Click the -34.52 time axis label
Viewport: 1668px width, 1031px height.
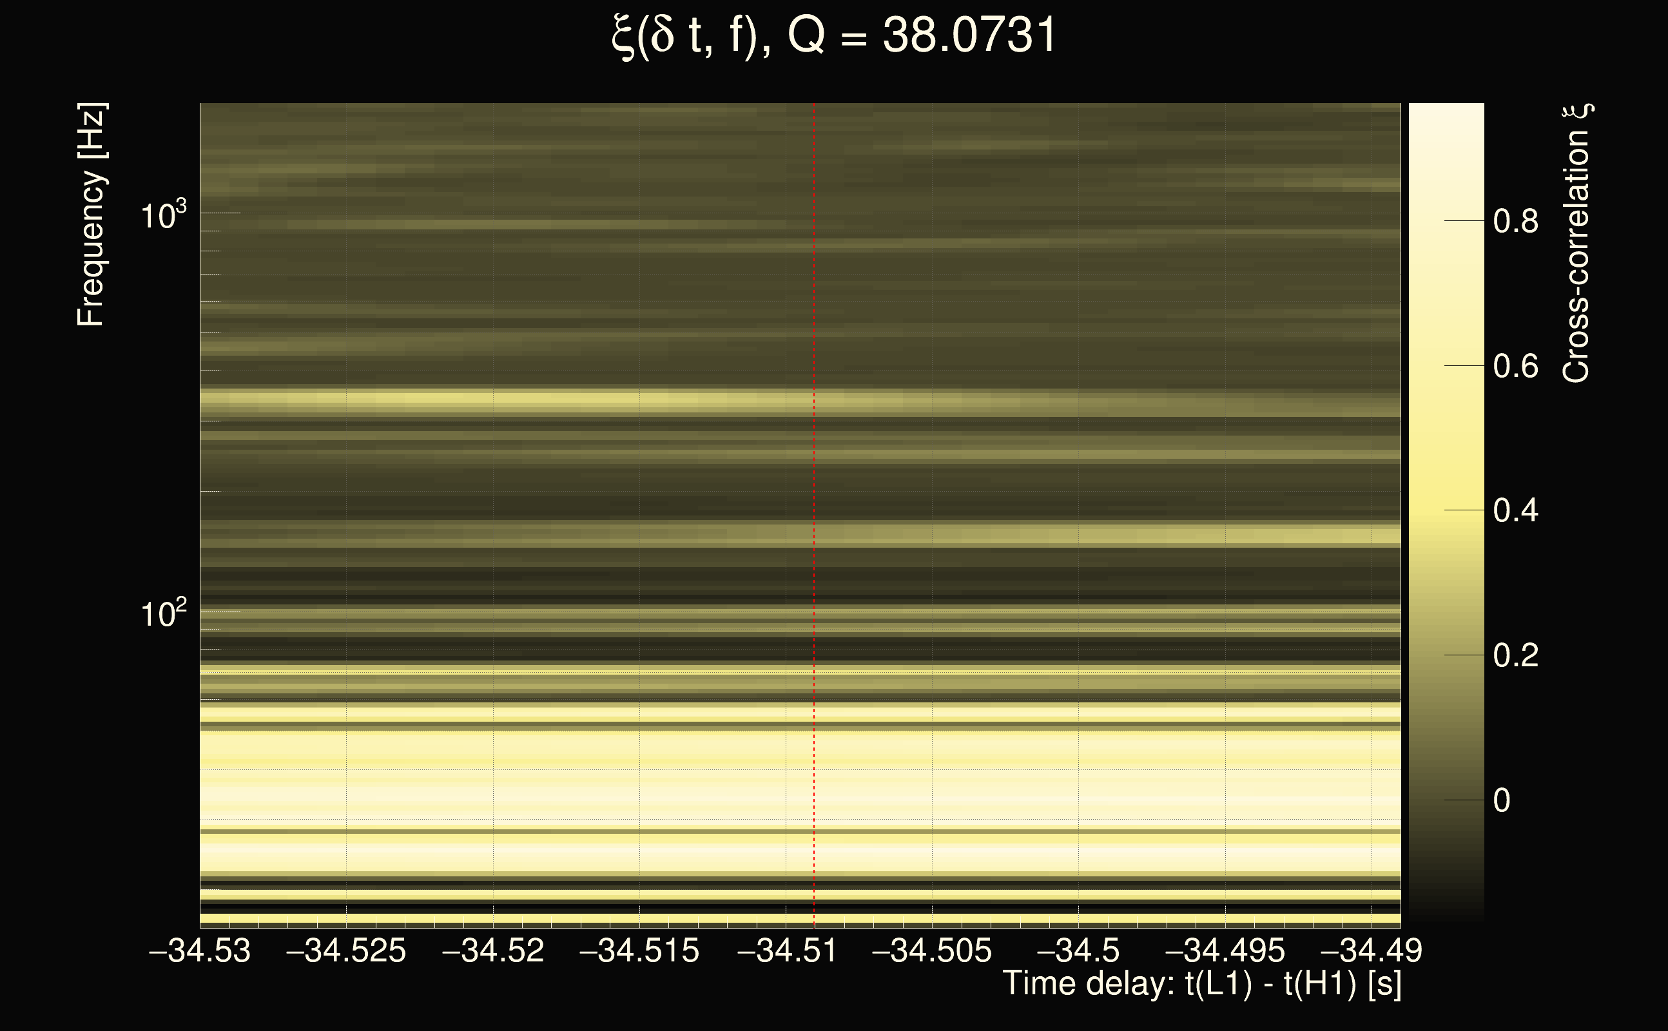point(493,950)
